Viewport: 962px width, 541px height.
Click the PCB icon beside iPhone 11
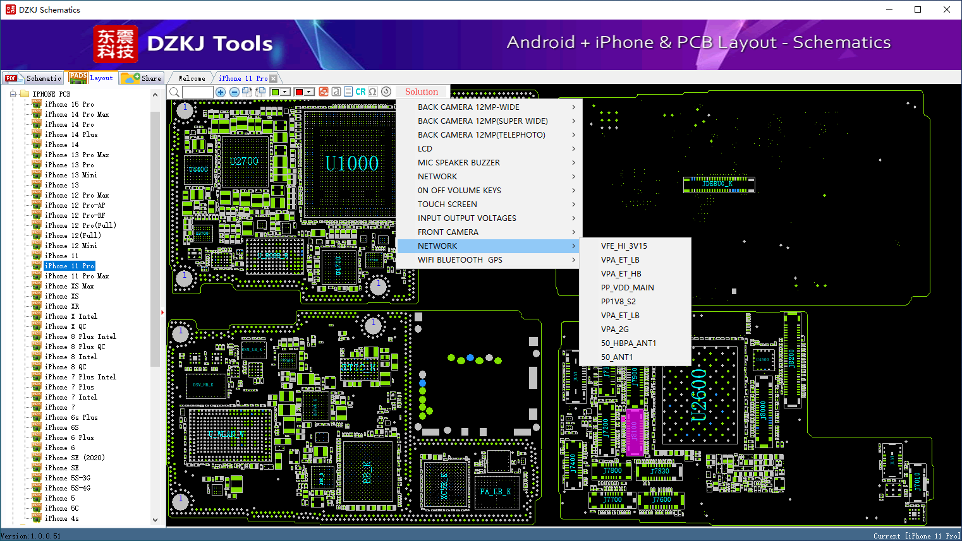tap(37, 256)
